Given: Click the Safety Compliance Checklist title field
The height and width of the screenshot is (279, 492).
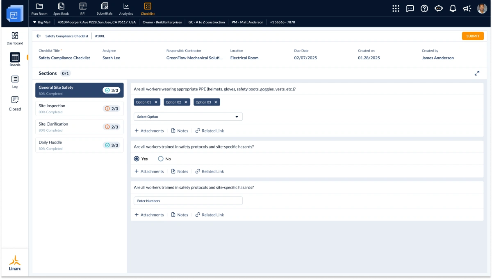Looking at the screenshot, I should coord(64,58).
